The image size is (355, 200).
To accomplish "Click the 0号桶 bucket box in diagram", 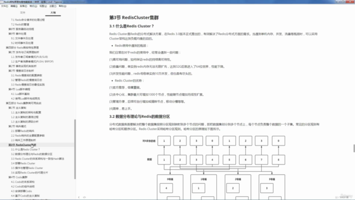I will (170, 187).
